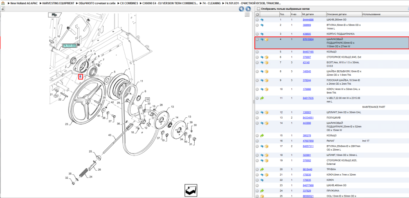409x198 pixels.
Task: Click the yellow box icon for part 370007
Action: click(267, 57)
